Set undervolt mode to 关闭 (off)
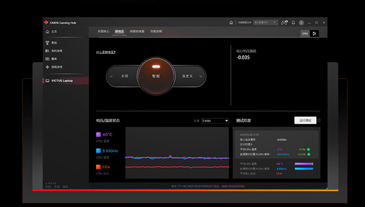This screenshot has width=365, height=207. pyautogui.click(x=125, y=76)
